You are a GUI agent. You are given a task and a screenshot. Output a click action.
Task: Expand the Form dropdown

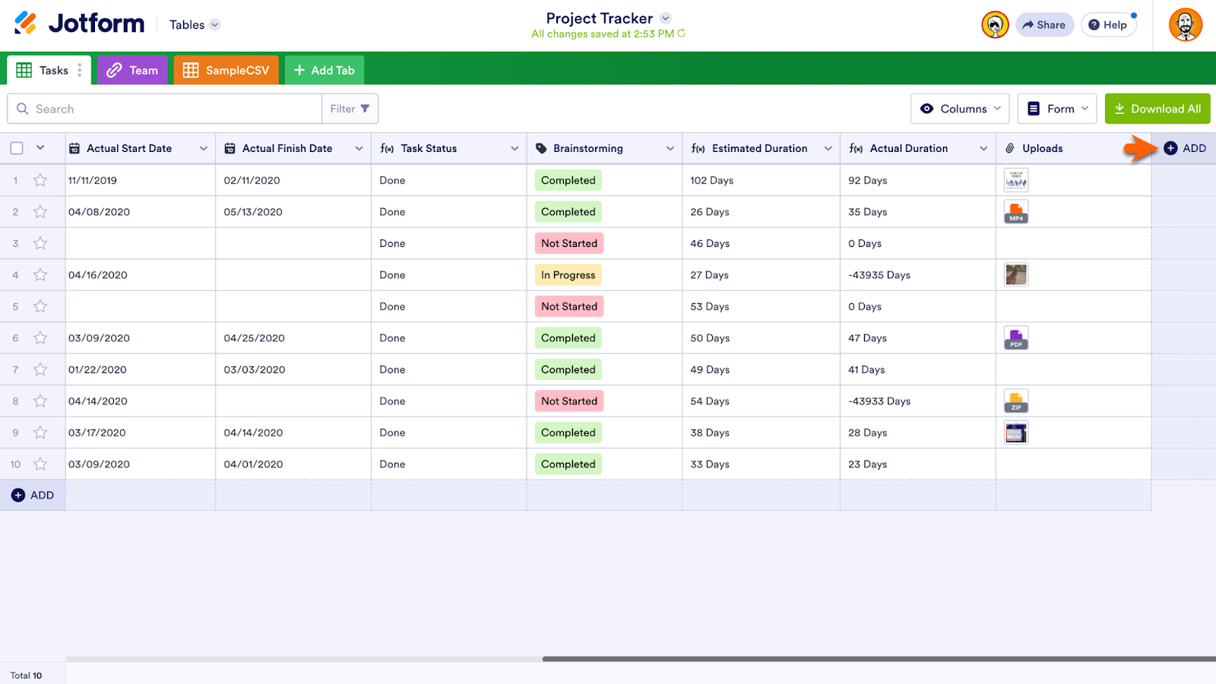[x=1057, y=109]
